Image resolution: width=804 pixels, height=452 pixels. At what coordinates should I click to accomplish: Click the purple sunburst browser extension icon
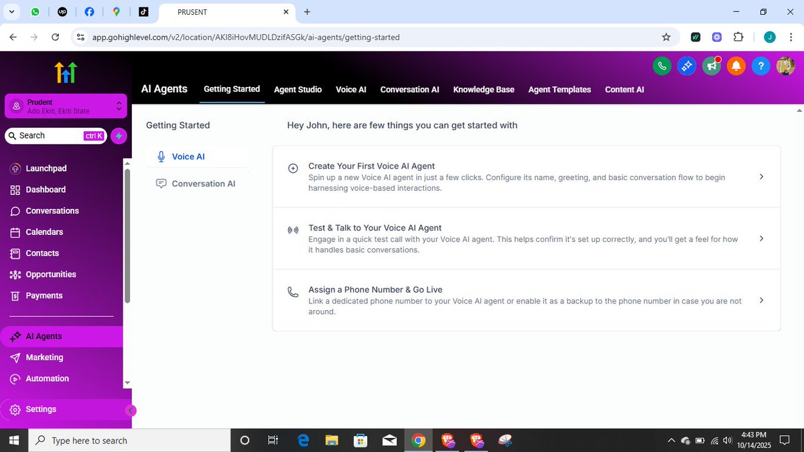click(x=717, y=37)
